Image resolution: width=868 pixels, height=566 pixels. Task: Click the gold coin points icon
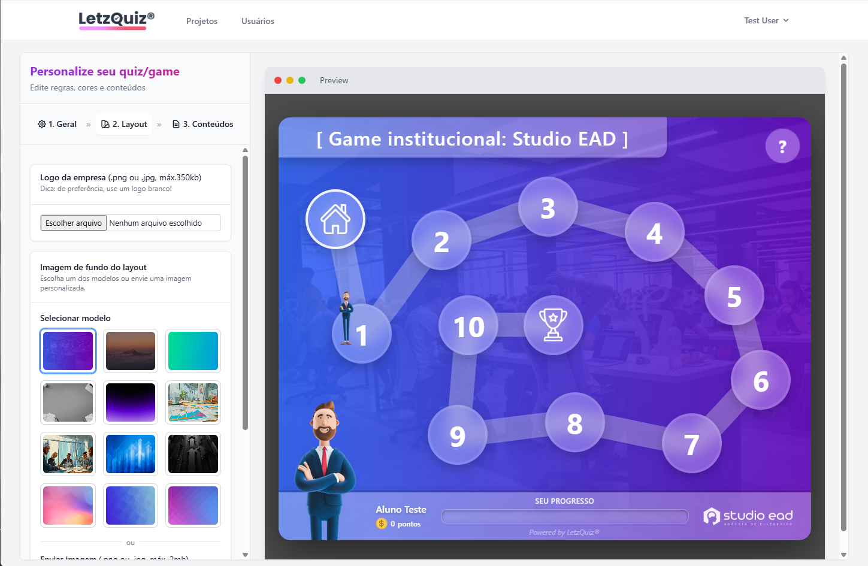(382, 523)
